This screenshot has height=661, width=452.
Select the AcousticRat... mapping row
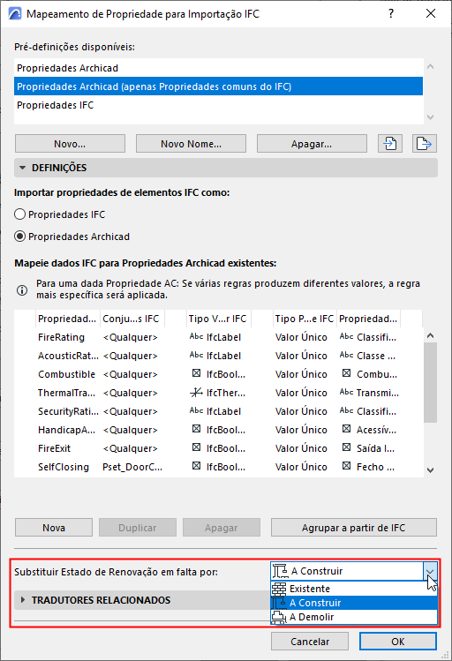[218, 356]
